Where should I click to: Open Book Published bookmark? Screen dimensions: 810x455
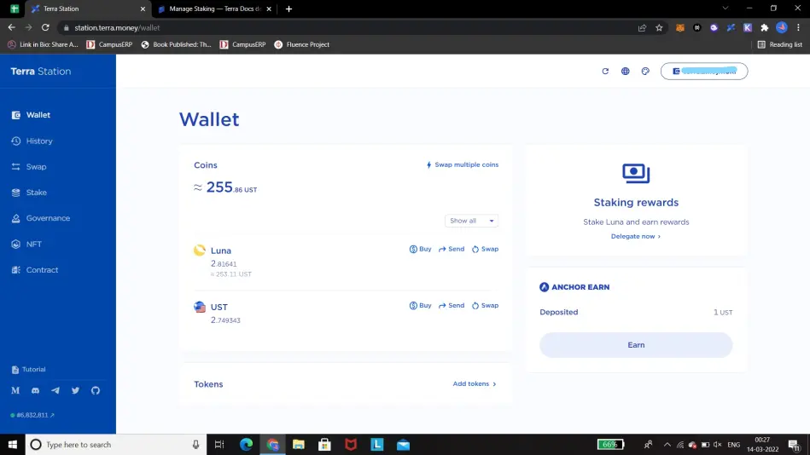pos(176,44)
